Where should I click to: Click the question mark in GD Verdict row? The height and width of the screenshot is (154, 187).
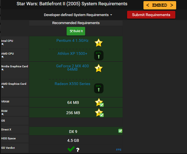[x=78, y=150]
